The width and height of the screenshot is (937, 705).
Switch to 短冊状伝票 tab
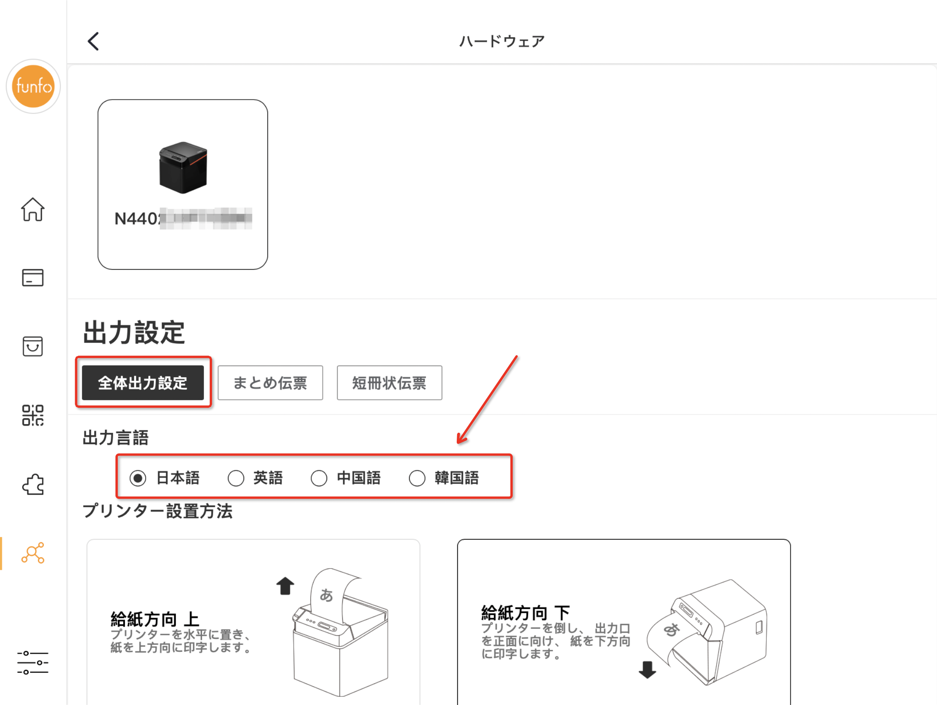(x=389, y=383)
